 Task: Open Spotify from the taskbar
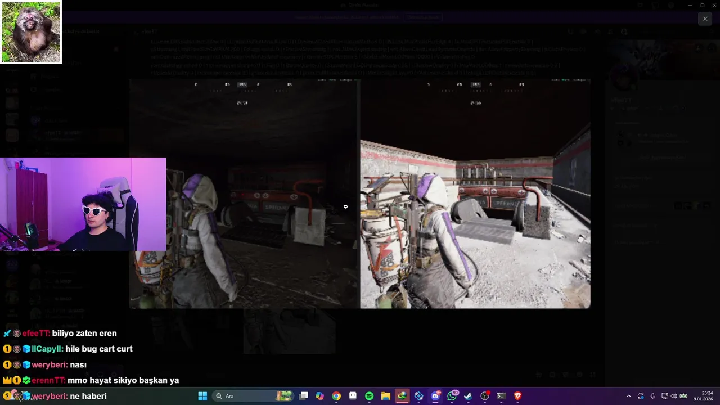370,396
